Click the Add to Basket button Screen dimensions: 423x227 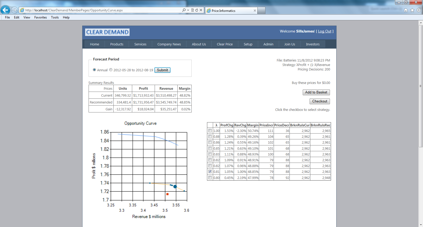pos(316,92)
